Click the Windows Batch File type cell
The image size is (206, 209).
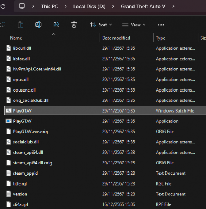pos(175,111)
